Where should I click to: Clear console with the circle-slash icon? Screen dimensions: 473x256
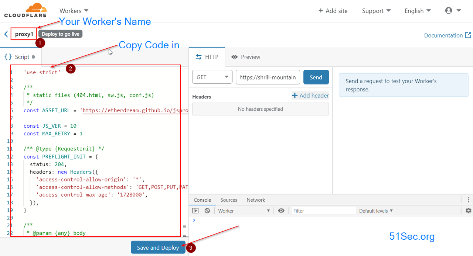pyautogui.click(x=207, y=211)
